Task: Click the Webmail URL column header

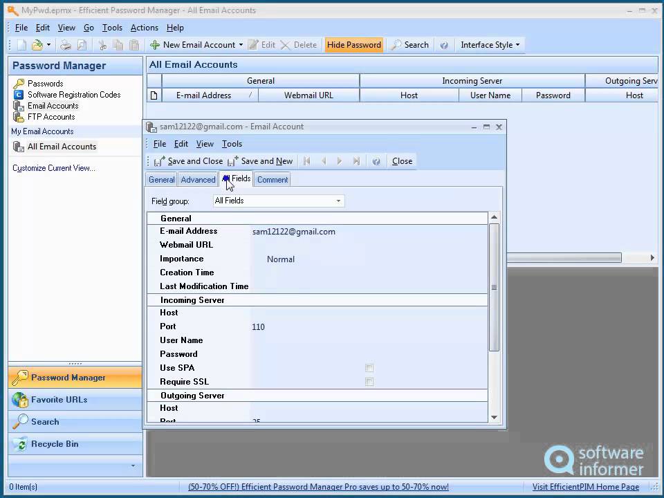Action: tap(308, 95)
